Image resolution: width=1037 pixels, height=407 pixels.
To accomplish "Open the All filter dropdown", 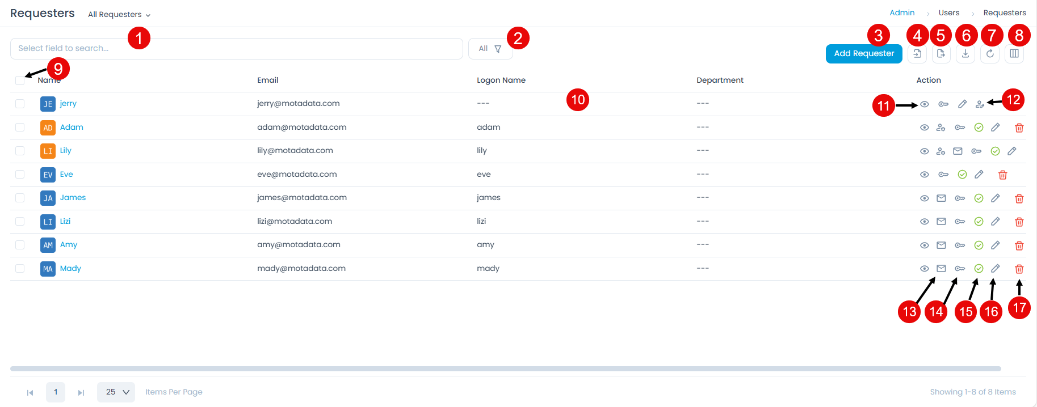I will (490, 49).
